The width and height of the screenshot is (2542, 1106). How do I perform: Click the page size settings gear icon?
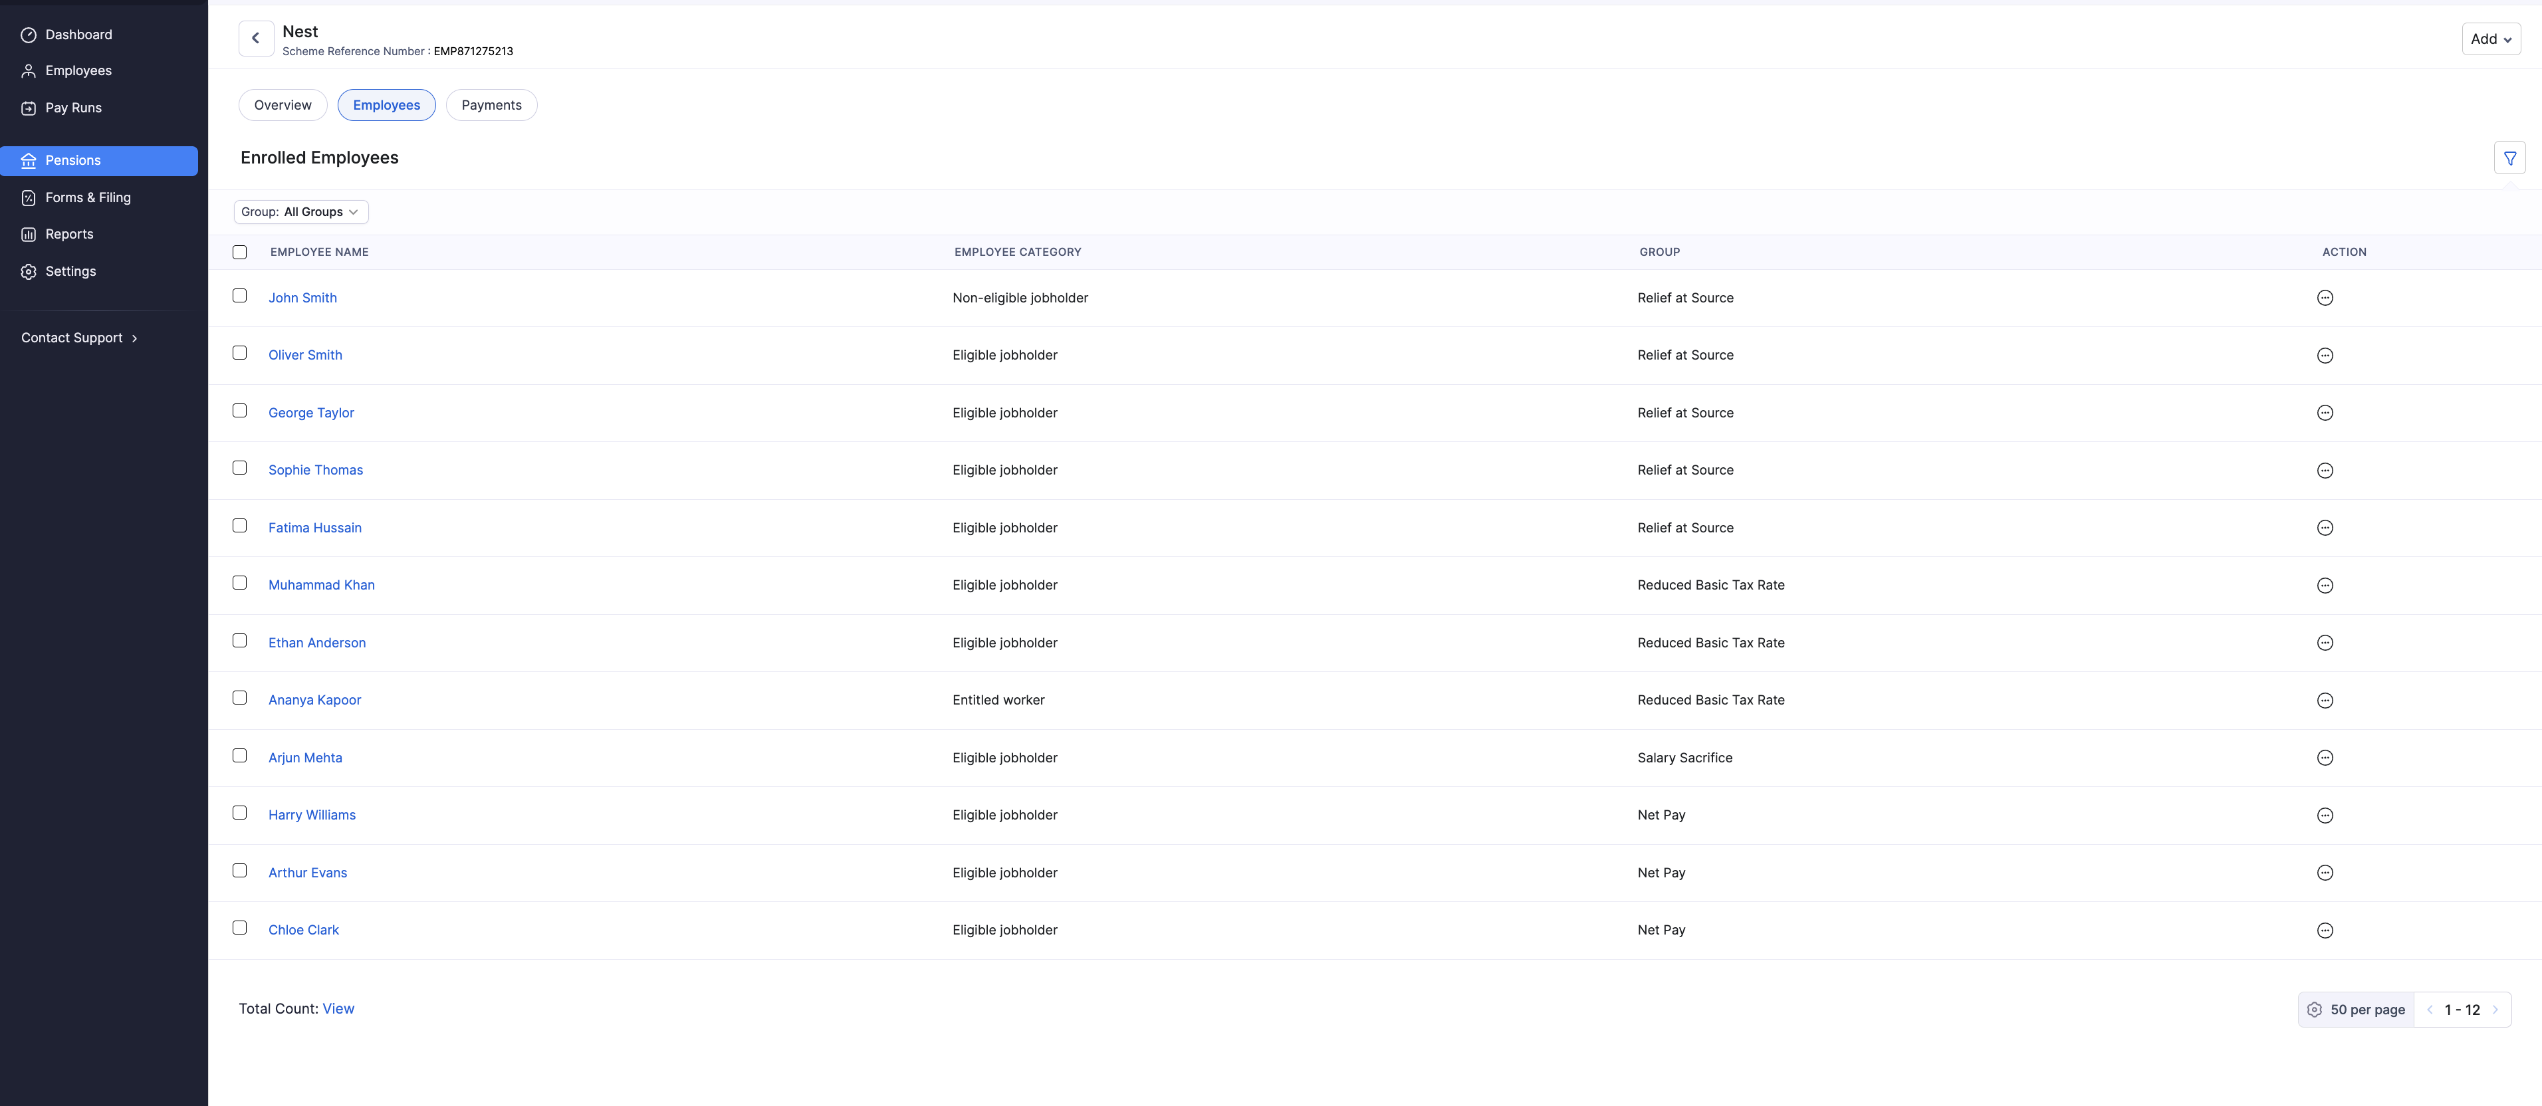2314,1010
